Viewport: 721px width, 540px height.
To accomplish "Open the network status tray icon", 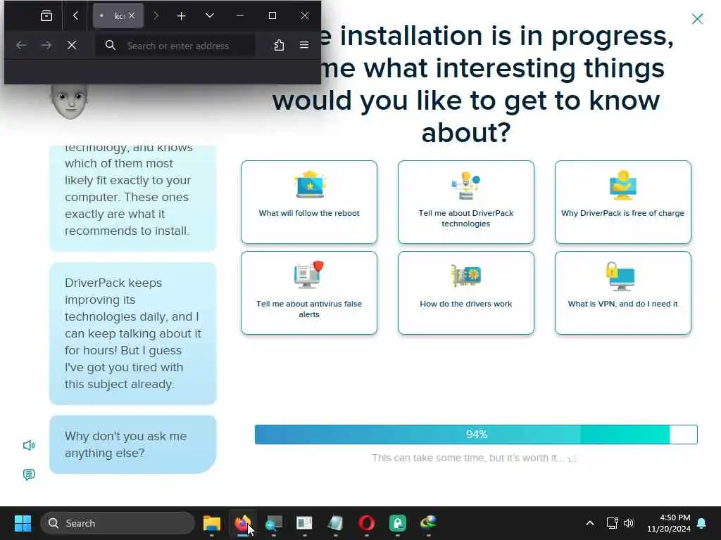I will click(x=612, y=523).
